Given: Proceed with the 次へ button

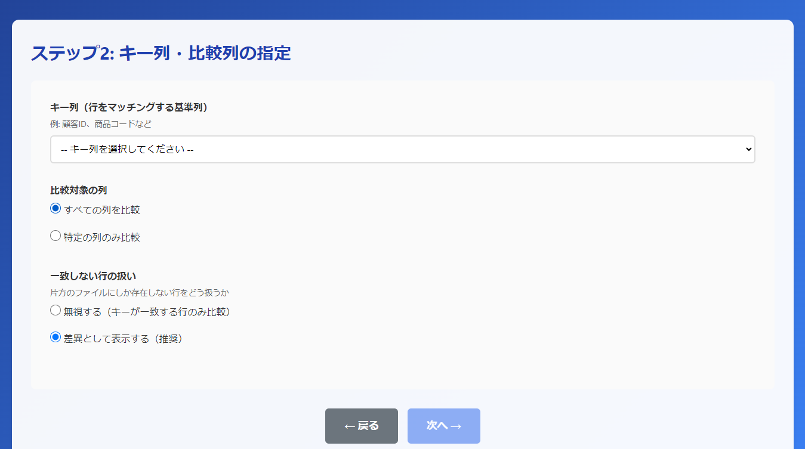Looking at the screenshot, I should (443, 426).
